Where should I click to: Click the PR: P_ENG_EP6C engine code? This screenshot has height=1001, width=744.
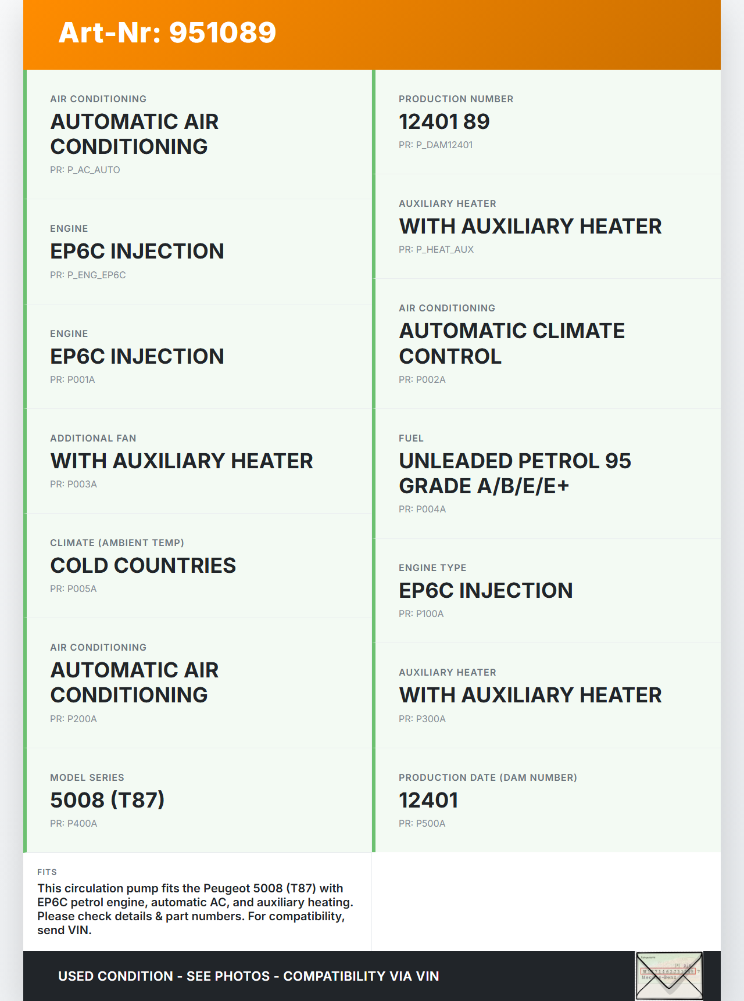pos(88,275)
